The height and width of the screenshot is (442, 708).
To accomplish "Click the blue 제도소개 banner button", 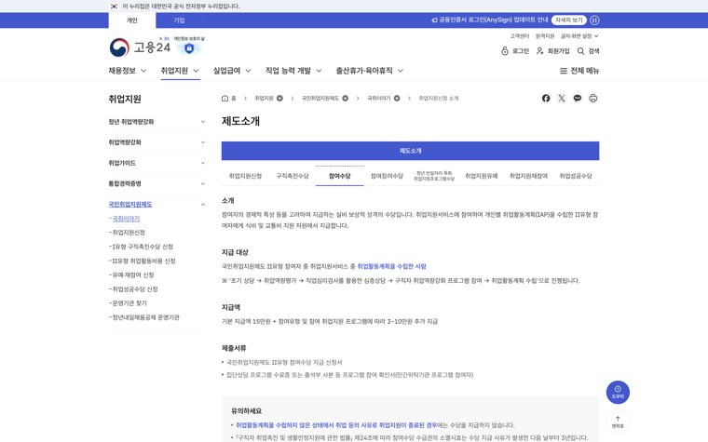I will point(410,151).
